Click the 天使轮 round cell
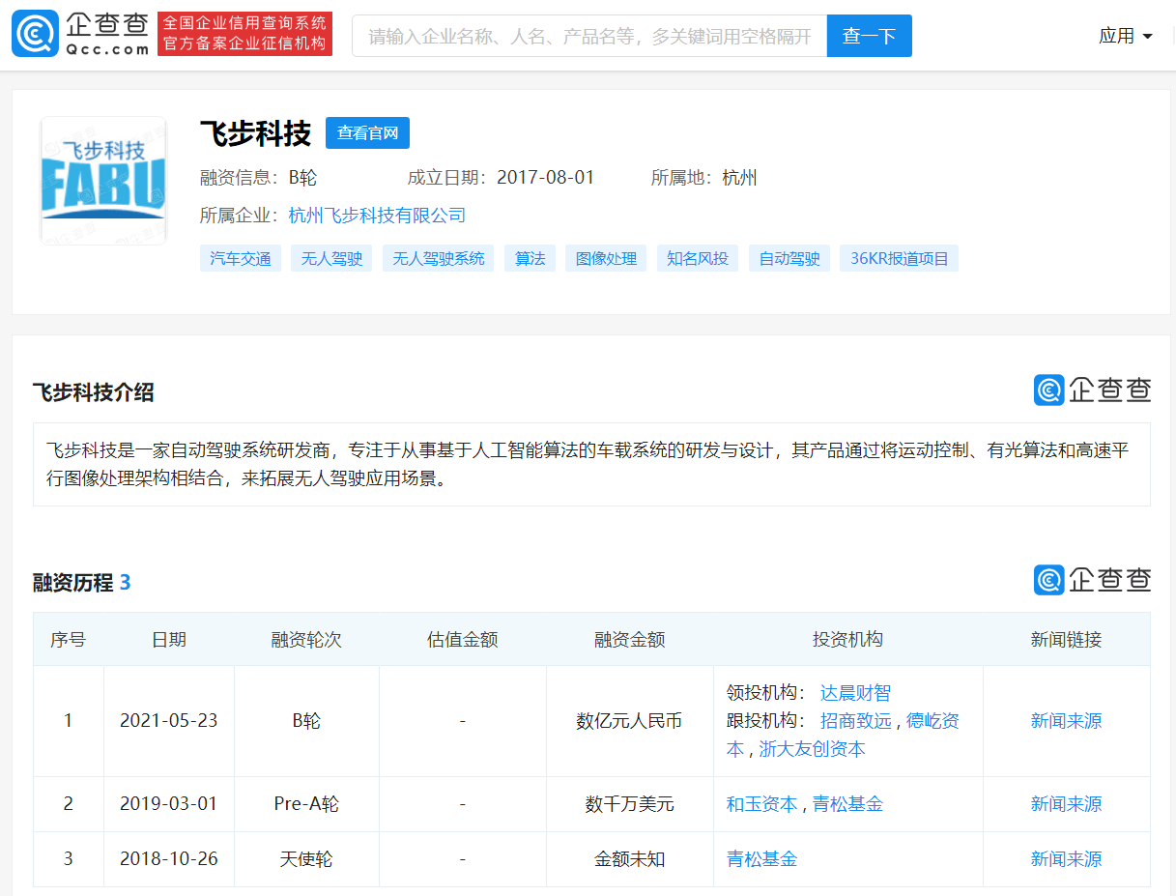Image resolution: width=1176 pixels, height=896 pixels. (x=306, y=859)
